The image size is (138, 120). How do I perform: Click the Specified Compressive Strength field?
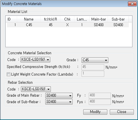[93, 67]
